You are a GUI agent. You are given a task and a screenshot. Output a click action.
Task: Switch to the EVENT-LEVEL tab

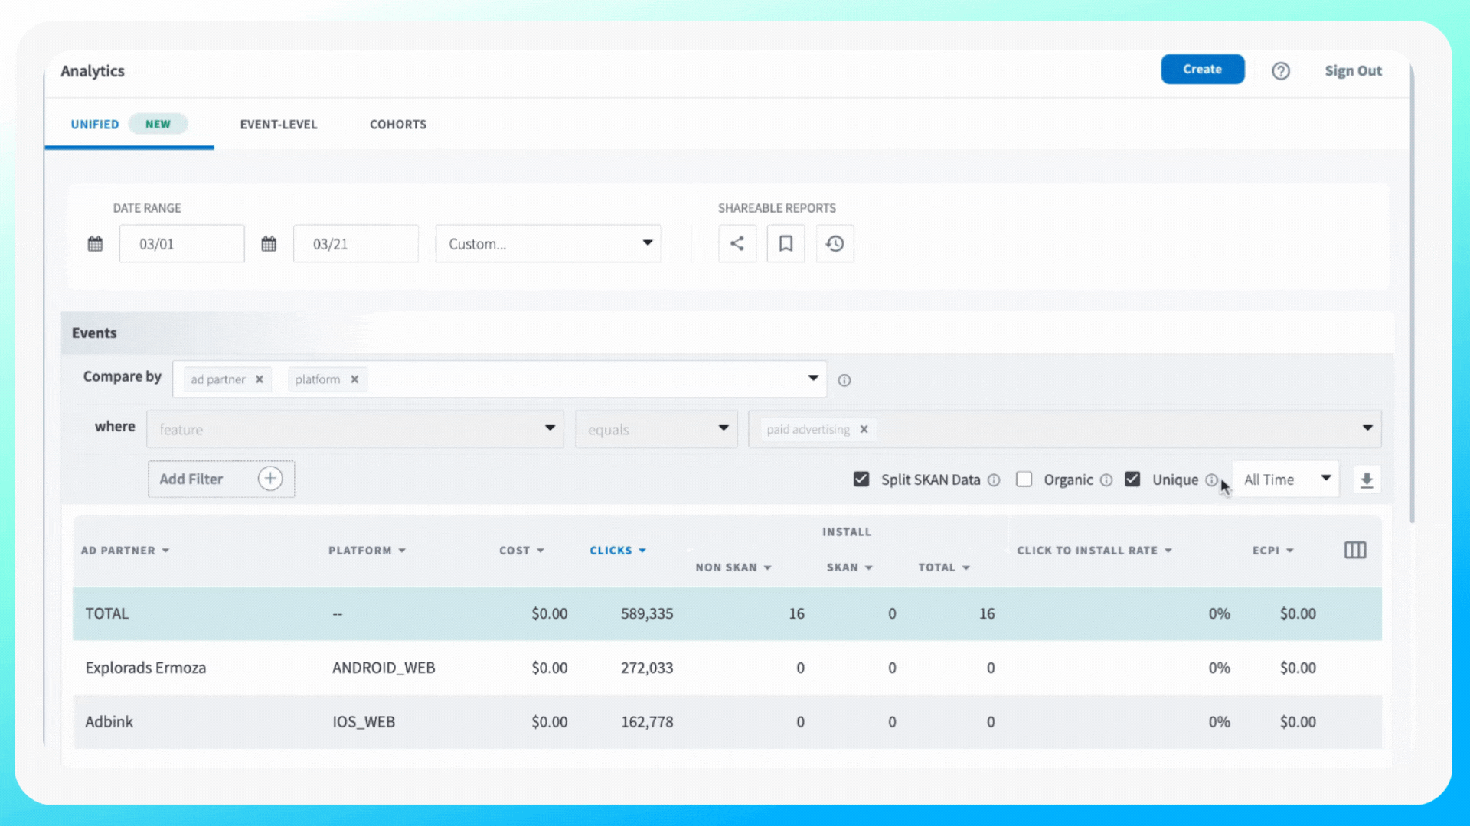(x=278, y=124)
